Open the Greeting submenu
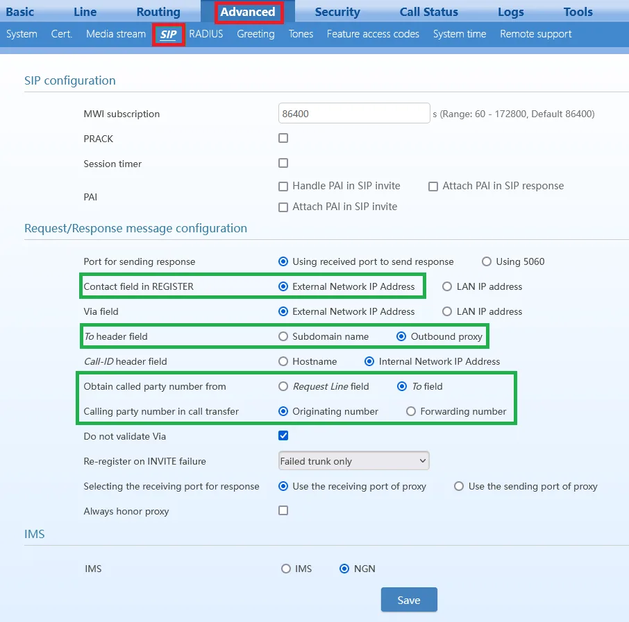 [255, 34]
